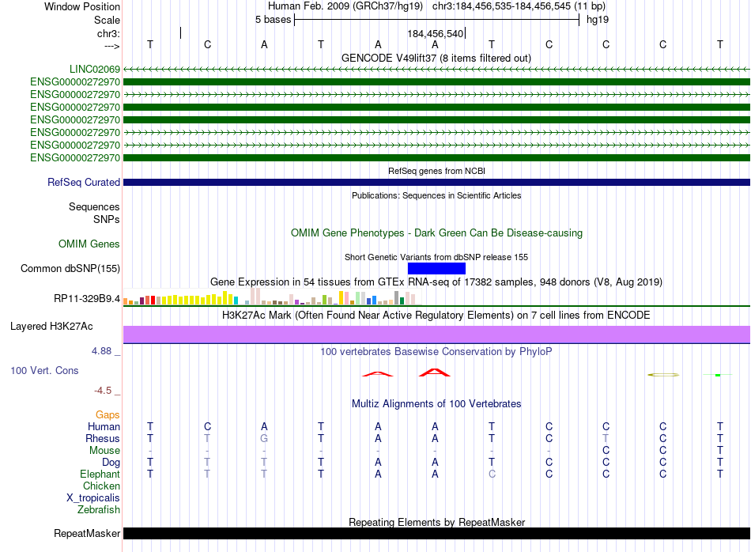Open the OMIM Genes track label
This screenshot has height=552, width=751.
tap(89, 244)
